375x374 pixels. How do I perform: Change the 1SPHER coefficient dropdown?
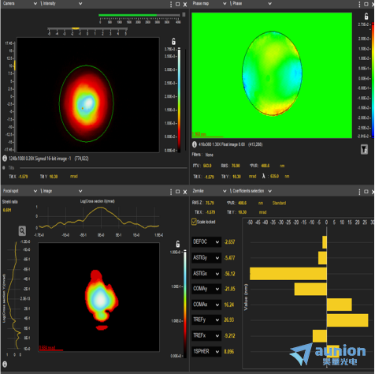pos(206,351)
